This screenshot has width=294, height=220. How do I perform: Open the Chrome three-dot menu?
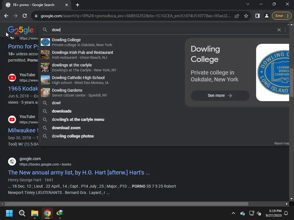[x=288, y=16]
